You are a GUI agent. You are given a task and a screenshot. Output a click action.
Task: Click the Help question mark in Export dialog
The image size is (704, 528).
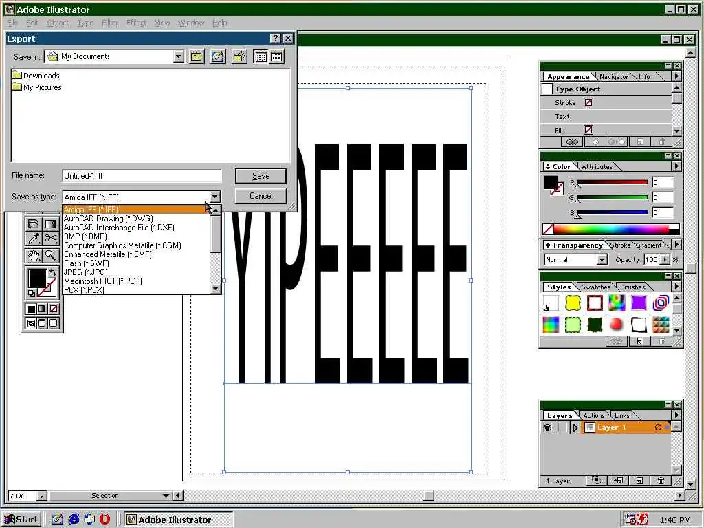pyautogui.click(x=276, y=38)
